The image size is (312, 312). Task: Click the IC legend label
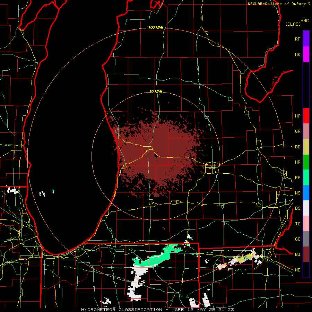pos(297,224)
